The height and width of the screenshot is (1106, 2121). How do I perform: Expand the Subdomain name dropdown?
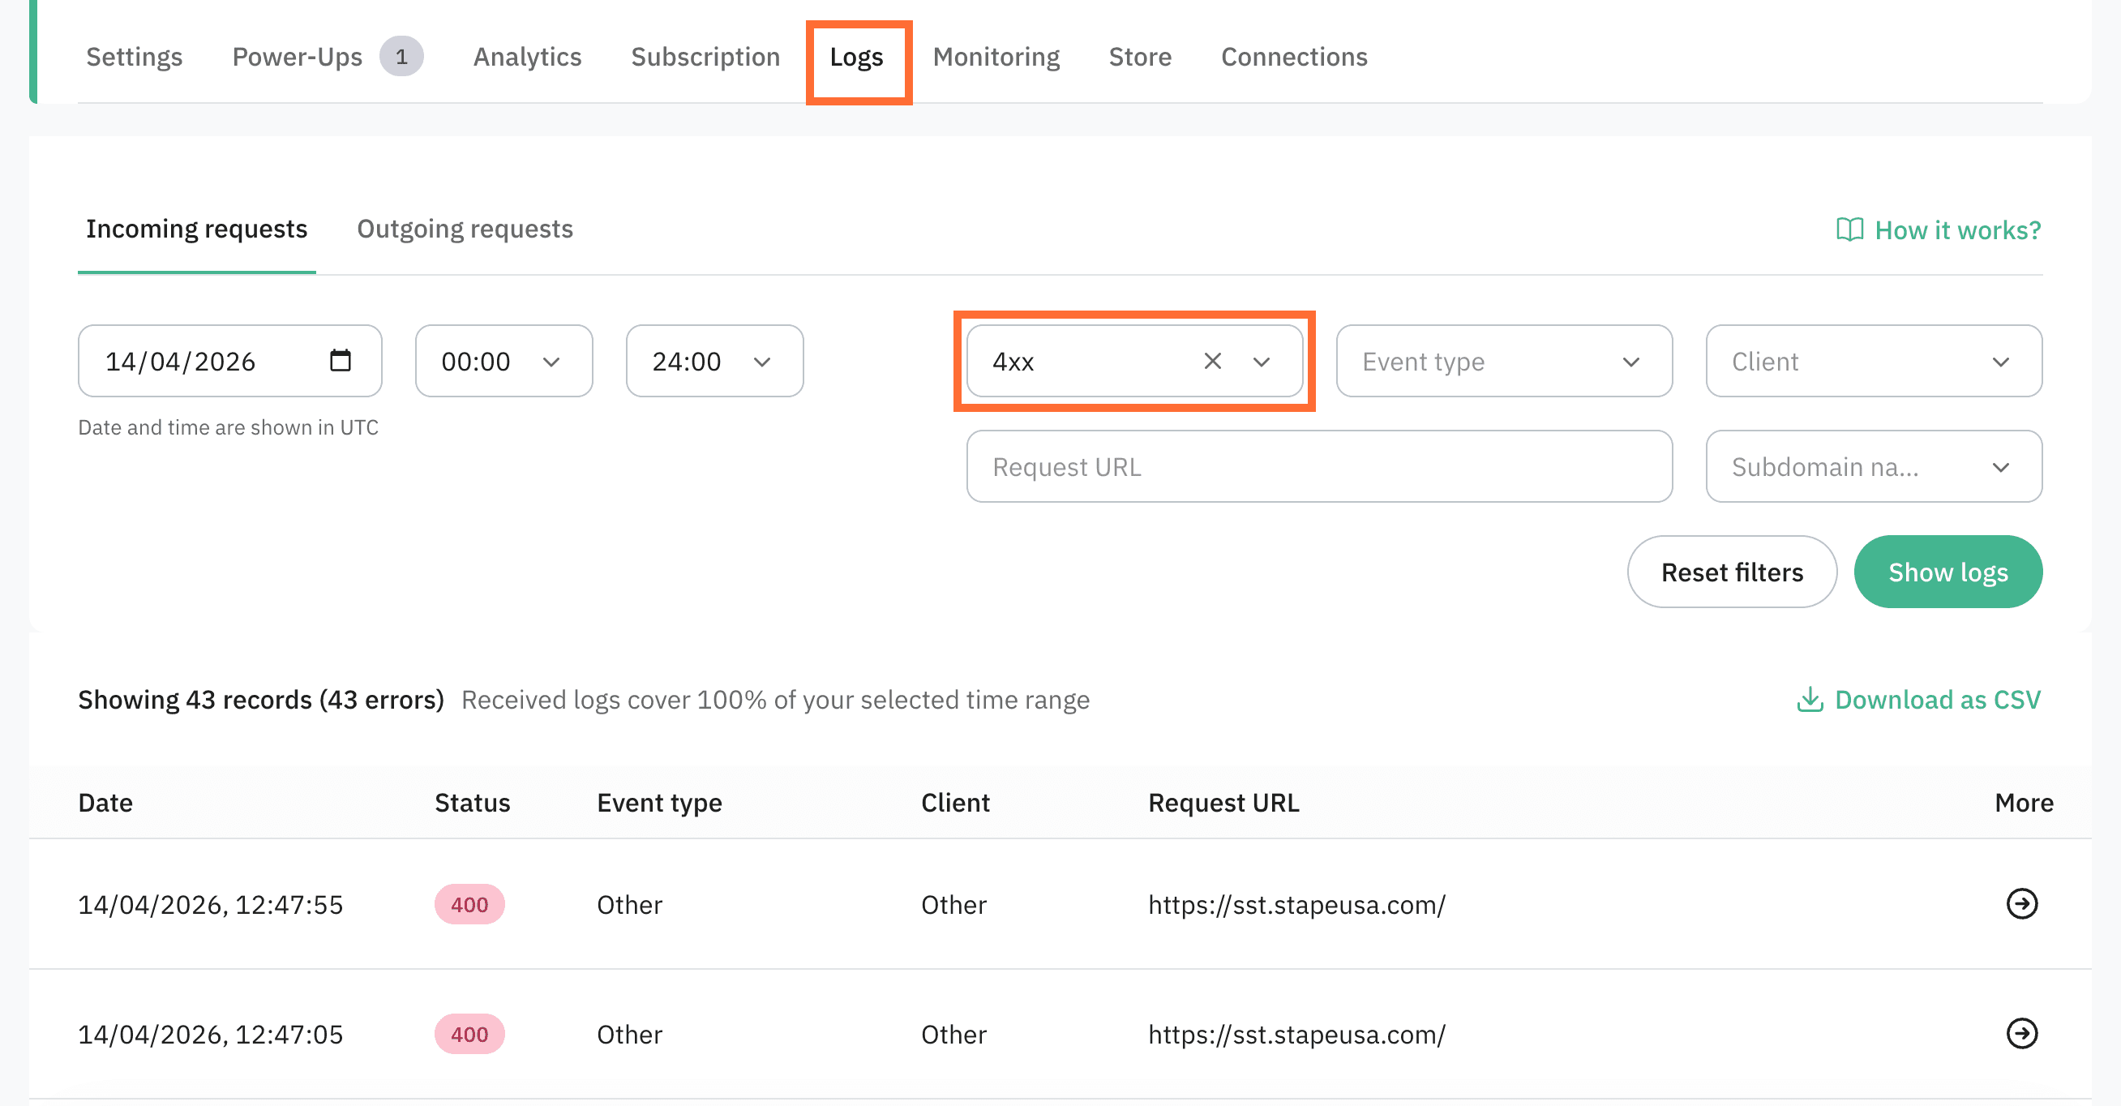1872,466
